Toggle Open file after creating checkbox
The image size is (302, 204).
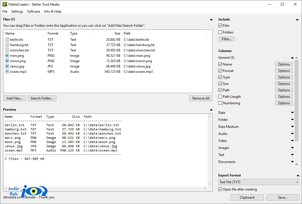point(220,189)
